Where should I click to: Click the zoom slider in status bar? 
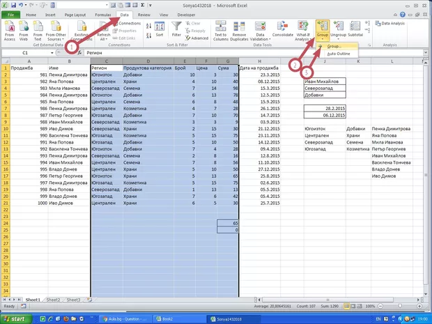pyautogui.click(x=401, y=307)
